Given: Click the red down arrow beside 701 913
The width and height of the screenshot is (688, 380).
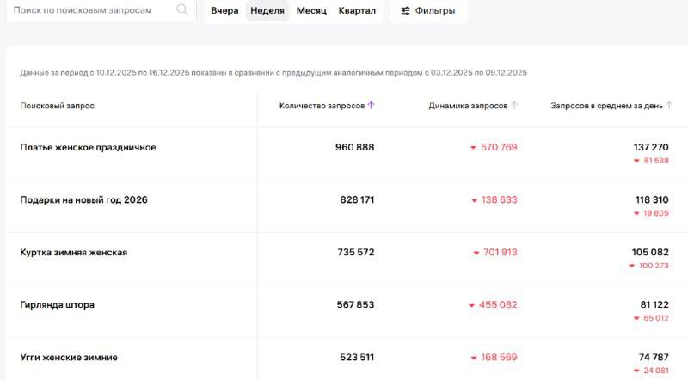Looking at the screenshot, I should click(476, 253).
